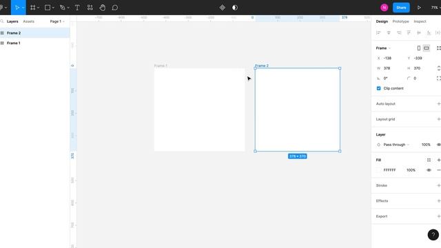
Task: Click the Align bottom icon
Action: tap(429, 33)
